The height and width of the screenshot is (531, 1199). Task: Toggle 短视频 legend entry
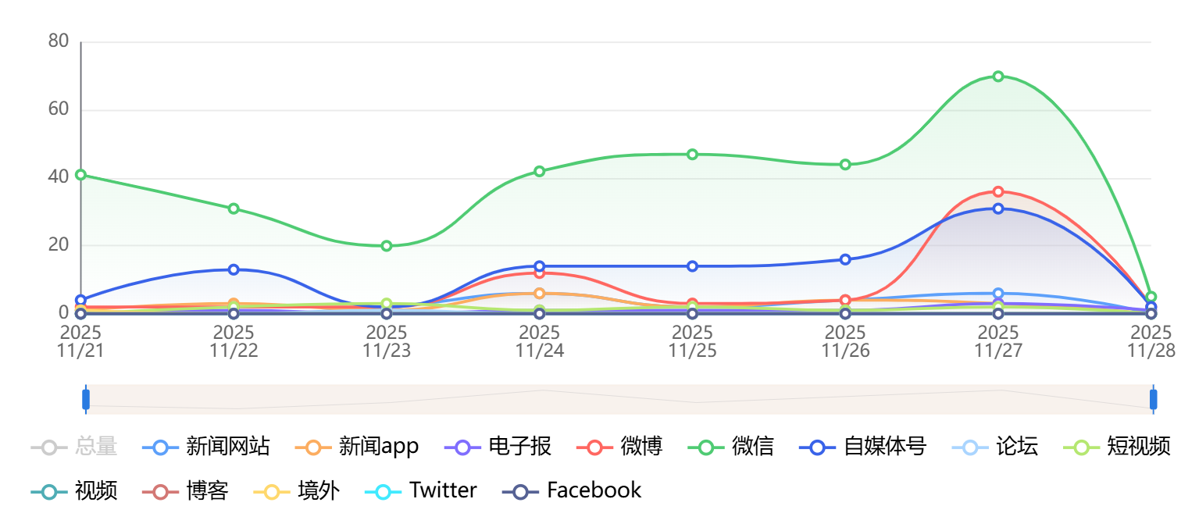point(1118,447)
